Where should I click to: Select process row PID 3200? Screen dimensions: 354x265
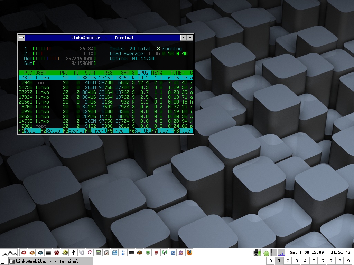click(x=106, y=107)
